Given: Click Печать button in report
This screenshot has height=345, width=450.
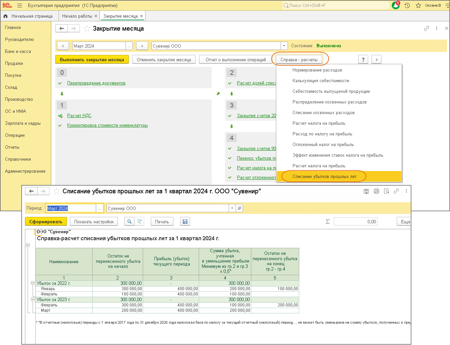Looking at the screenshot, I should click(x=162, y=222).
